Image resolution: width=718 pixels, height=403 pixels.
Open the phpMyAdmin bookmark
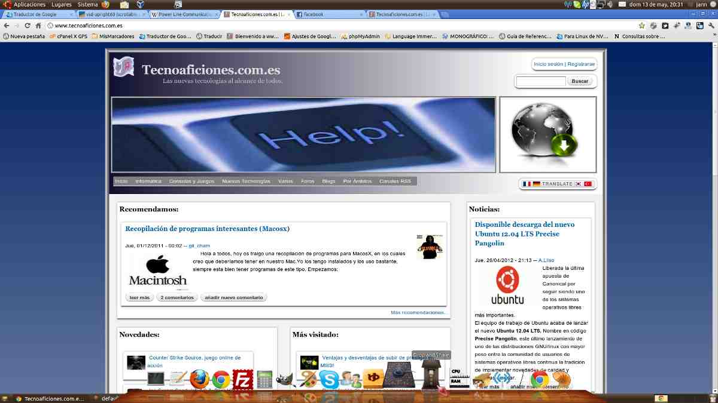click(x=361, y=36)
